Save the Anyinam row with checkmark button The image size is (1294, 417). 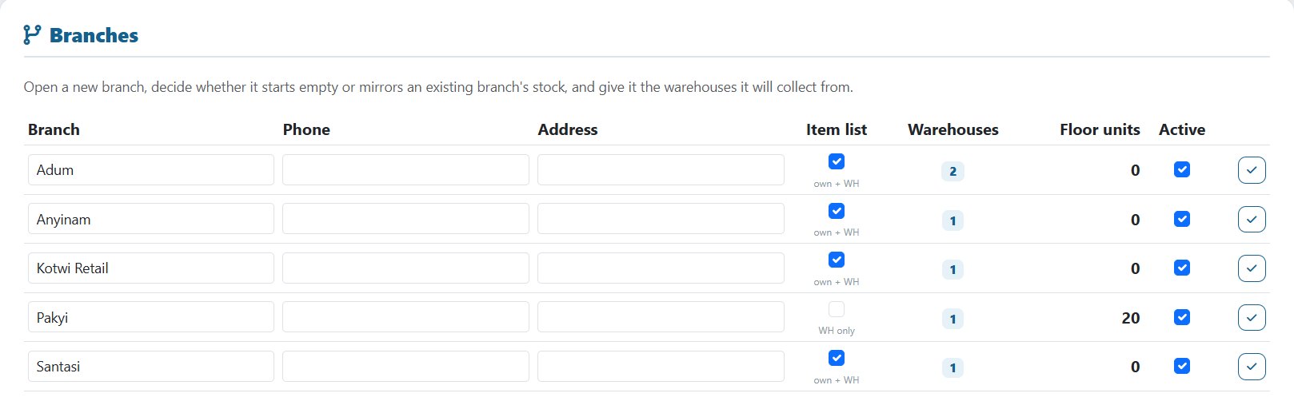coord(1252,219)
